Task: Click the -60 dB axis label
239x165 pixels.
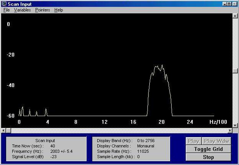Action: [x=10, y=116]
